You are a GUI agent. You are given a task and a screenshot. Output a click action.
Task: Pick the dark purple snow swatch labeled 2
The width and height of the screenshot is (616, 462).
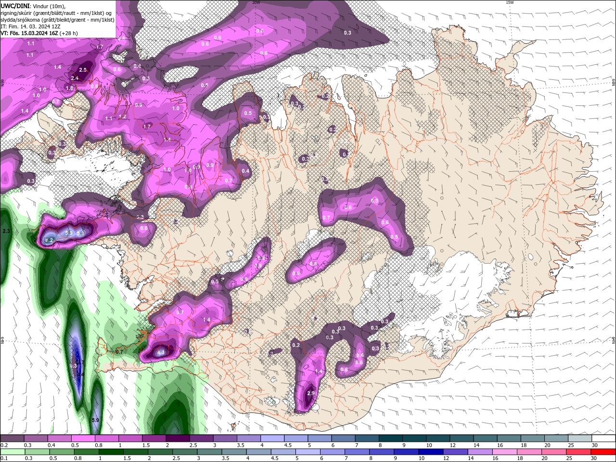[178, 438]
